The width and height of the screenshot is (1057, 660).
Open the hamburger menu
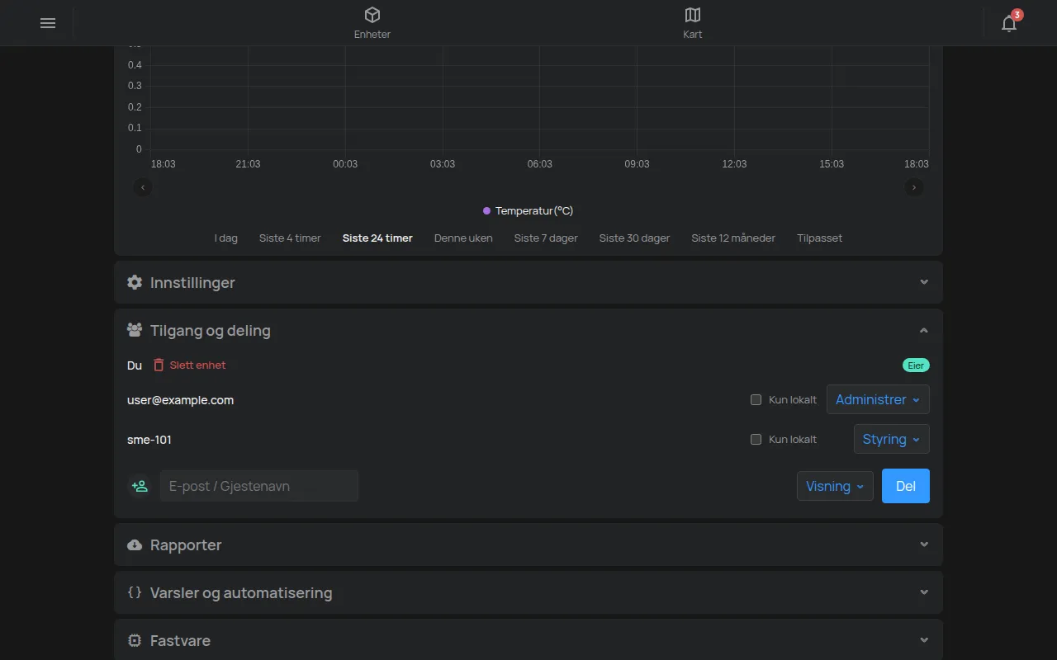pyautogui.click(x=48, y=23)
